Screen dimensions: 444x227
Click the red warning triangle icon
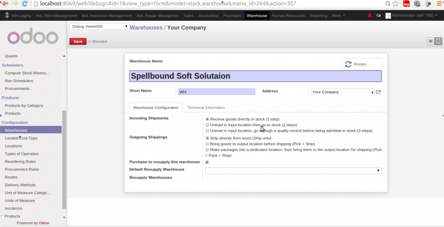pyautogui.click(x=369, y=16)
